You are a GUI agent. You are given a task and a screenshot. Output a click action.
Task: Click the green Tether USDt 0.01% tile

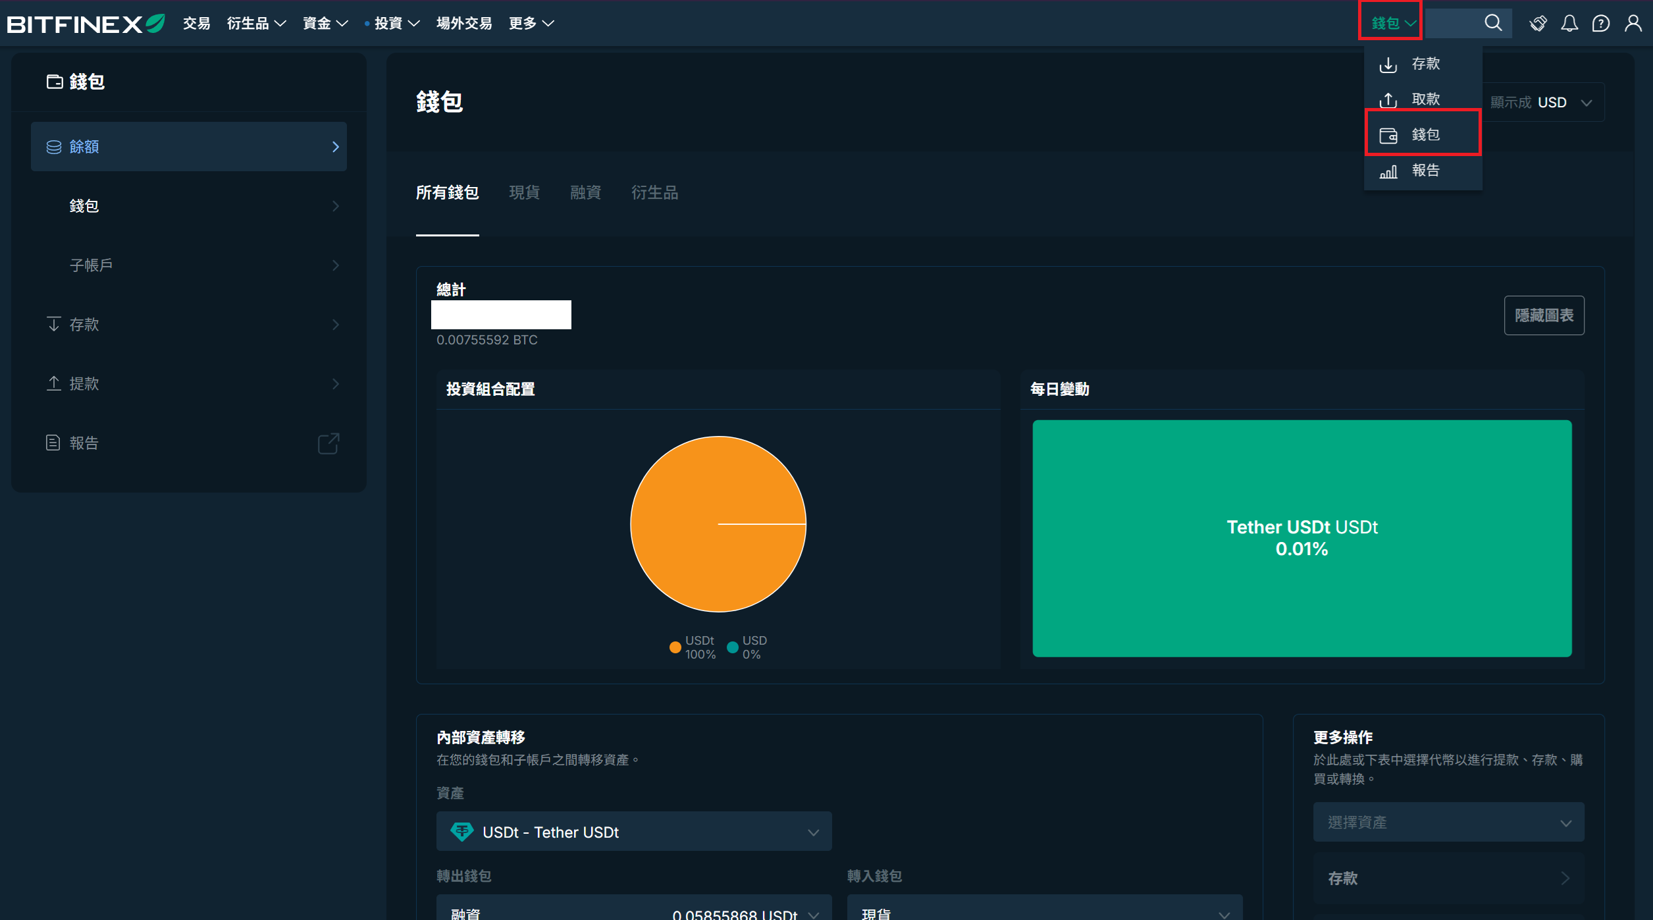1301,538
